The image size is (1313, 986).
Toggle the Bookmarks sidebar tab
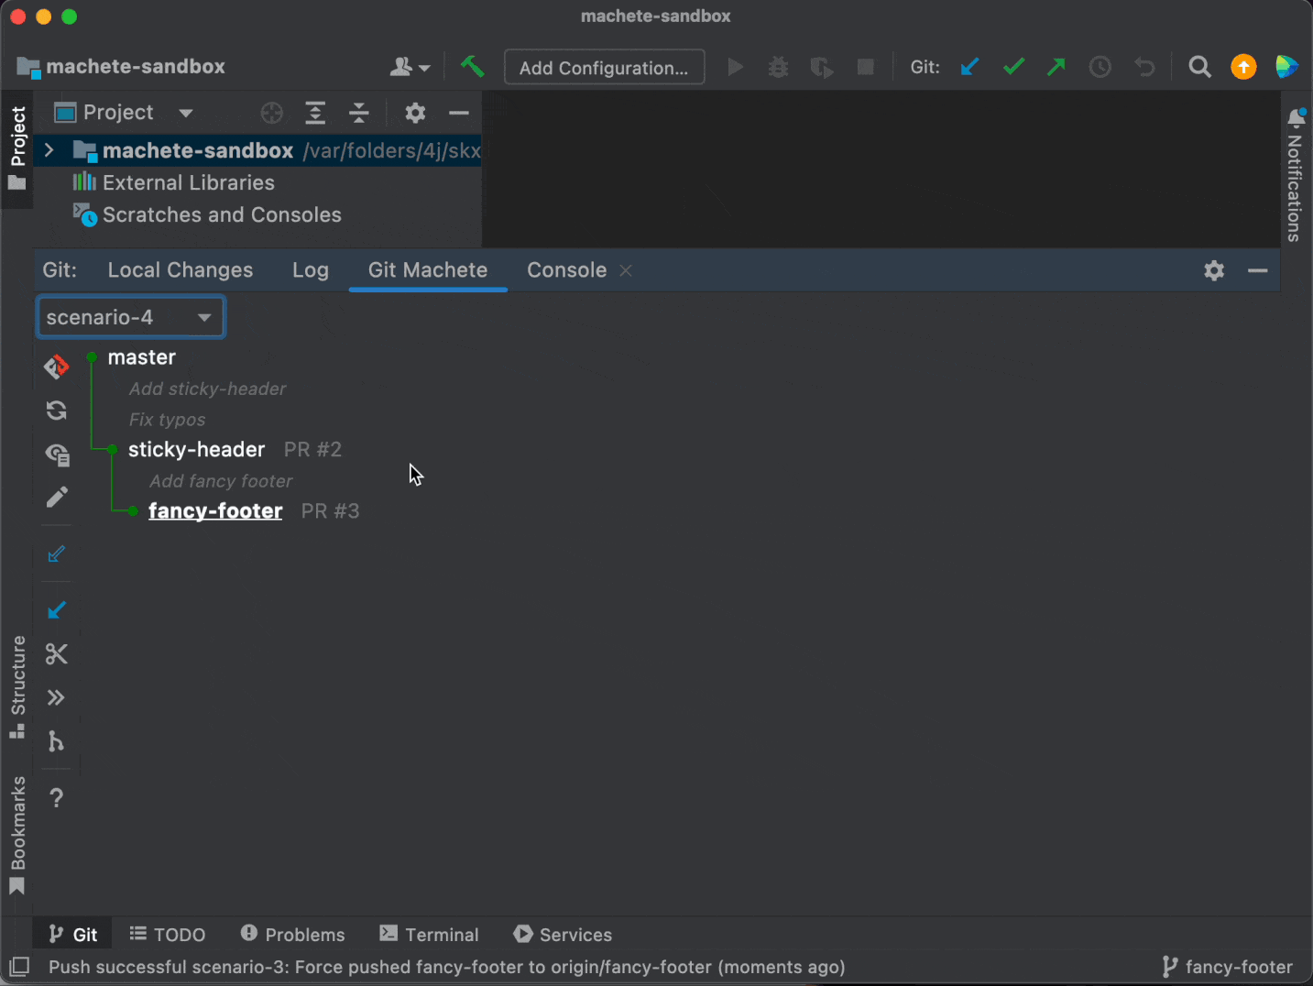(17, 834)
